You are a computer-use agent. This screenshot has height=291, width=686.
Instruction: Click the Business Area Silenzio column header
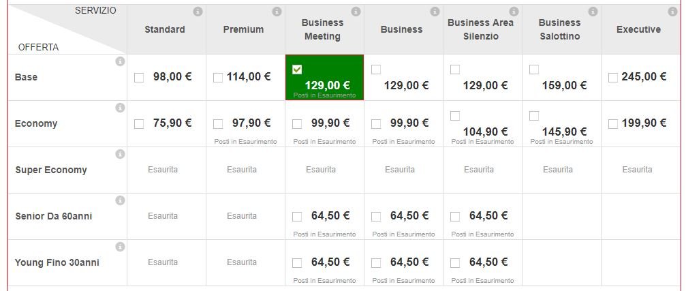coord(482,29)
